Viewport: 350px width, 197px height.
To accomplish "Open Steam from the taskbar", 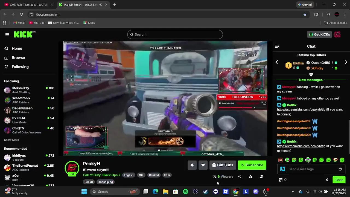I will 205,192.
